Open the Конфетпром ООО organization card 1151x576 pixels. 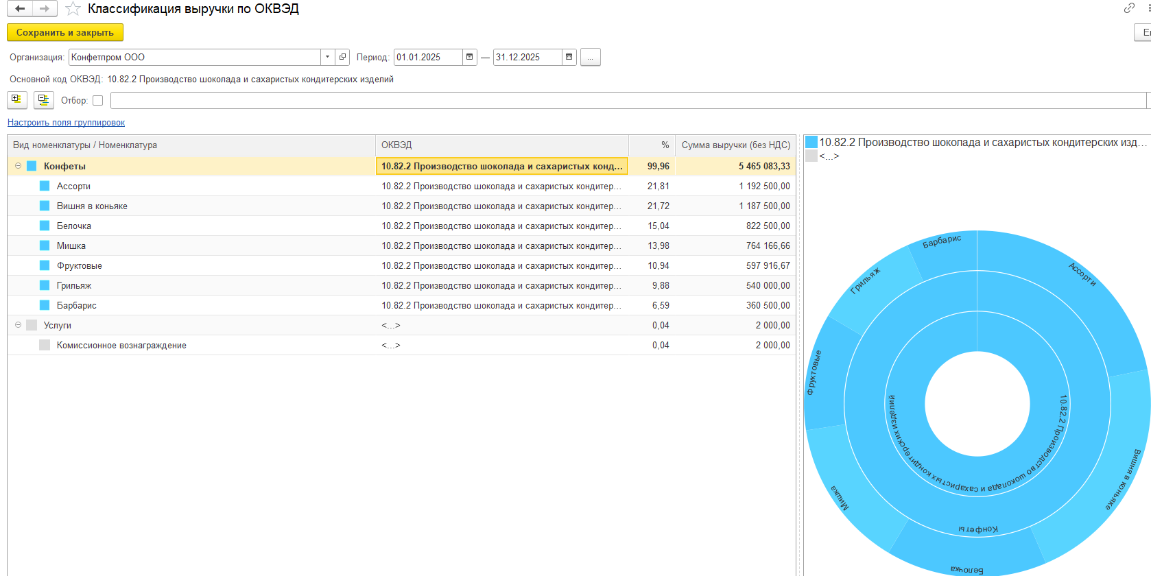[343, 57]
